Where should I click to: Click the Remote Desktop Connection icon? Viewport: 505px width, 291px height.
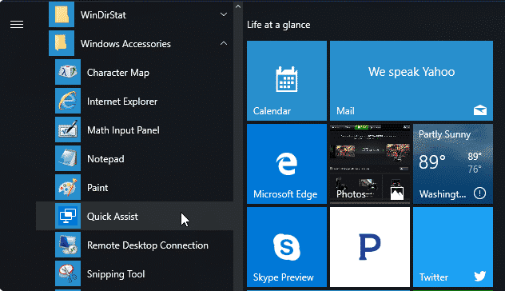[x=68, y=245]
